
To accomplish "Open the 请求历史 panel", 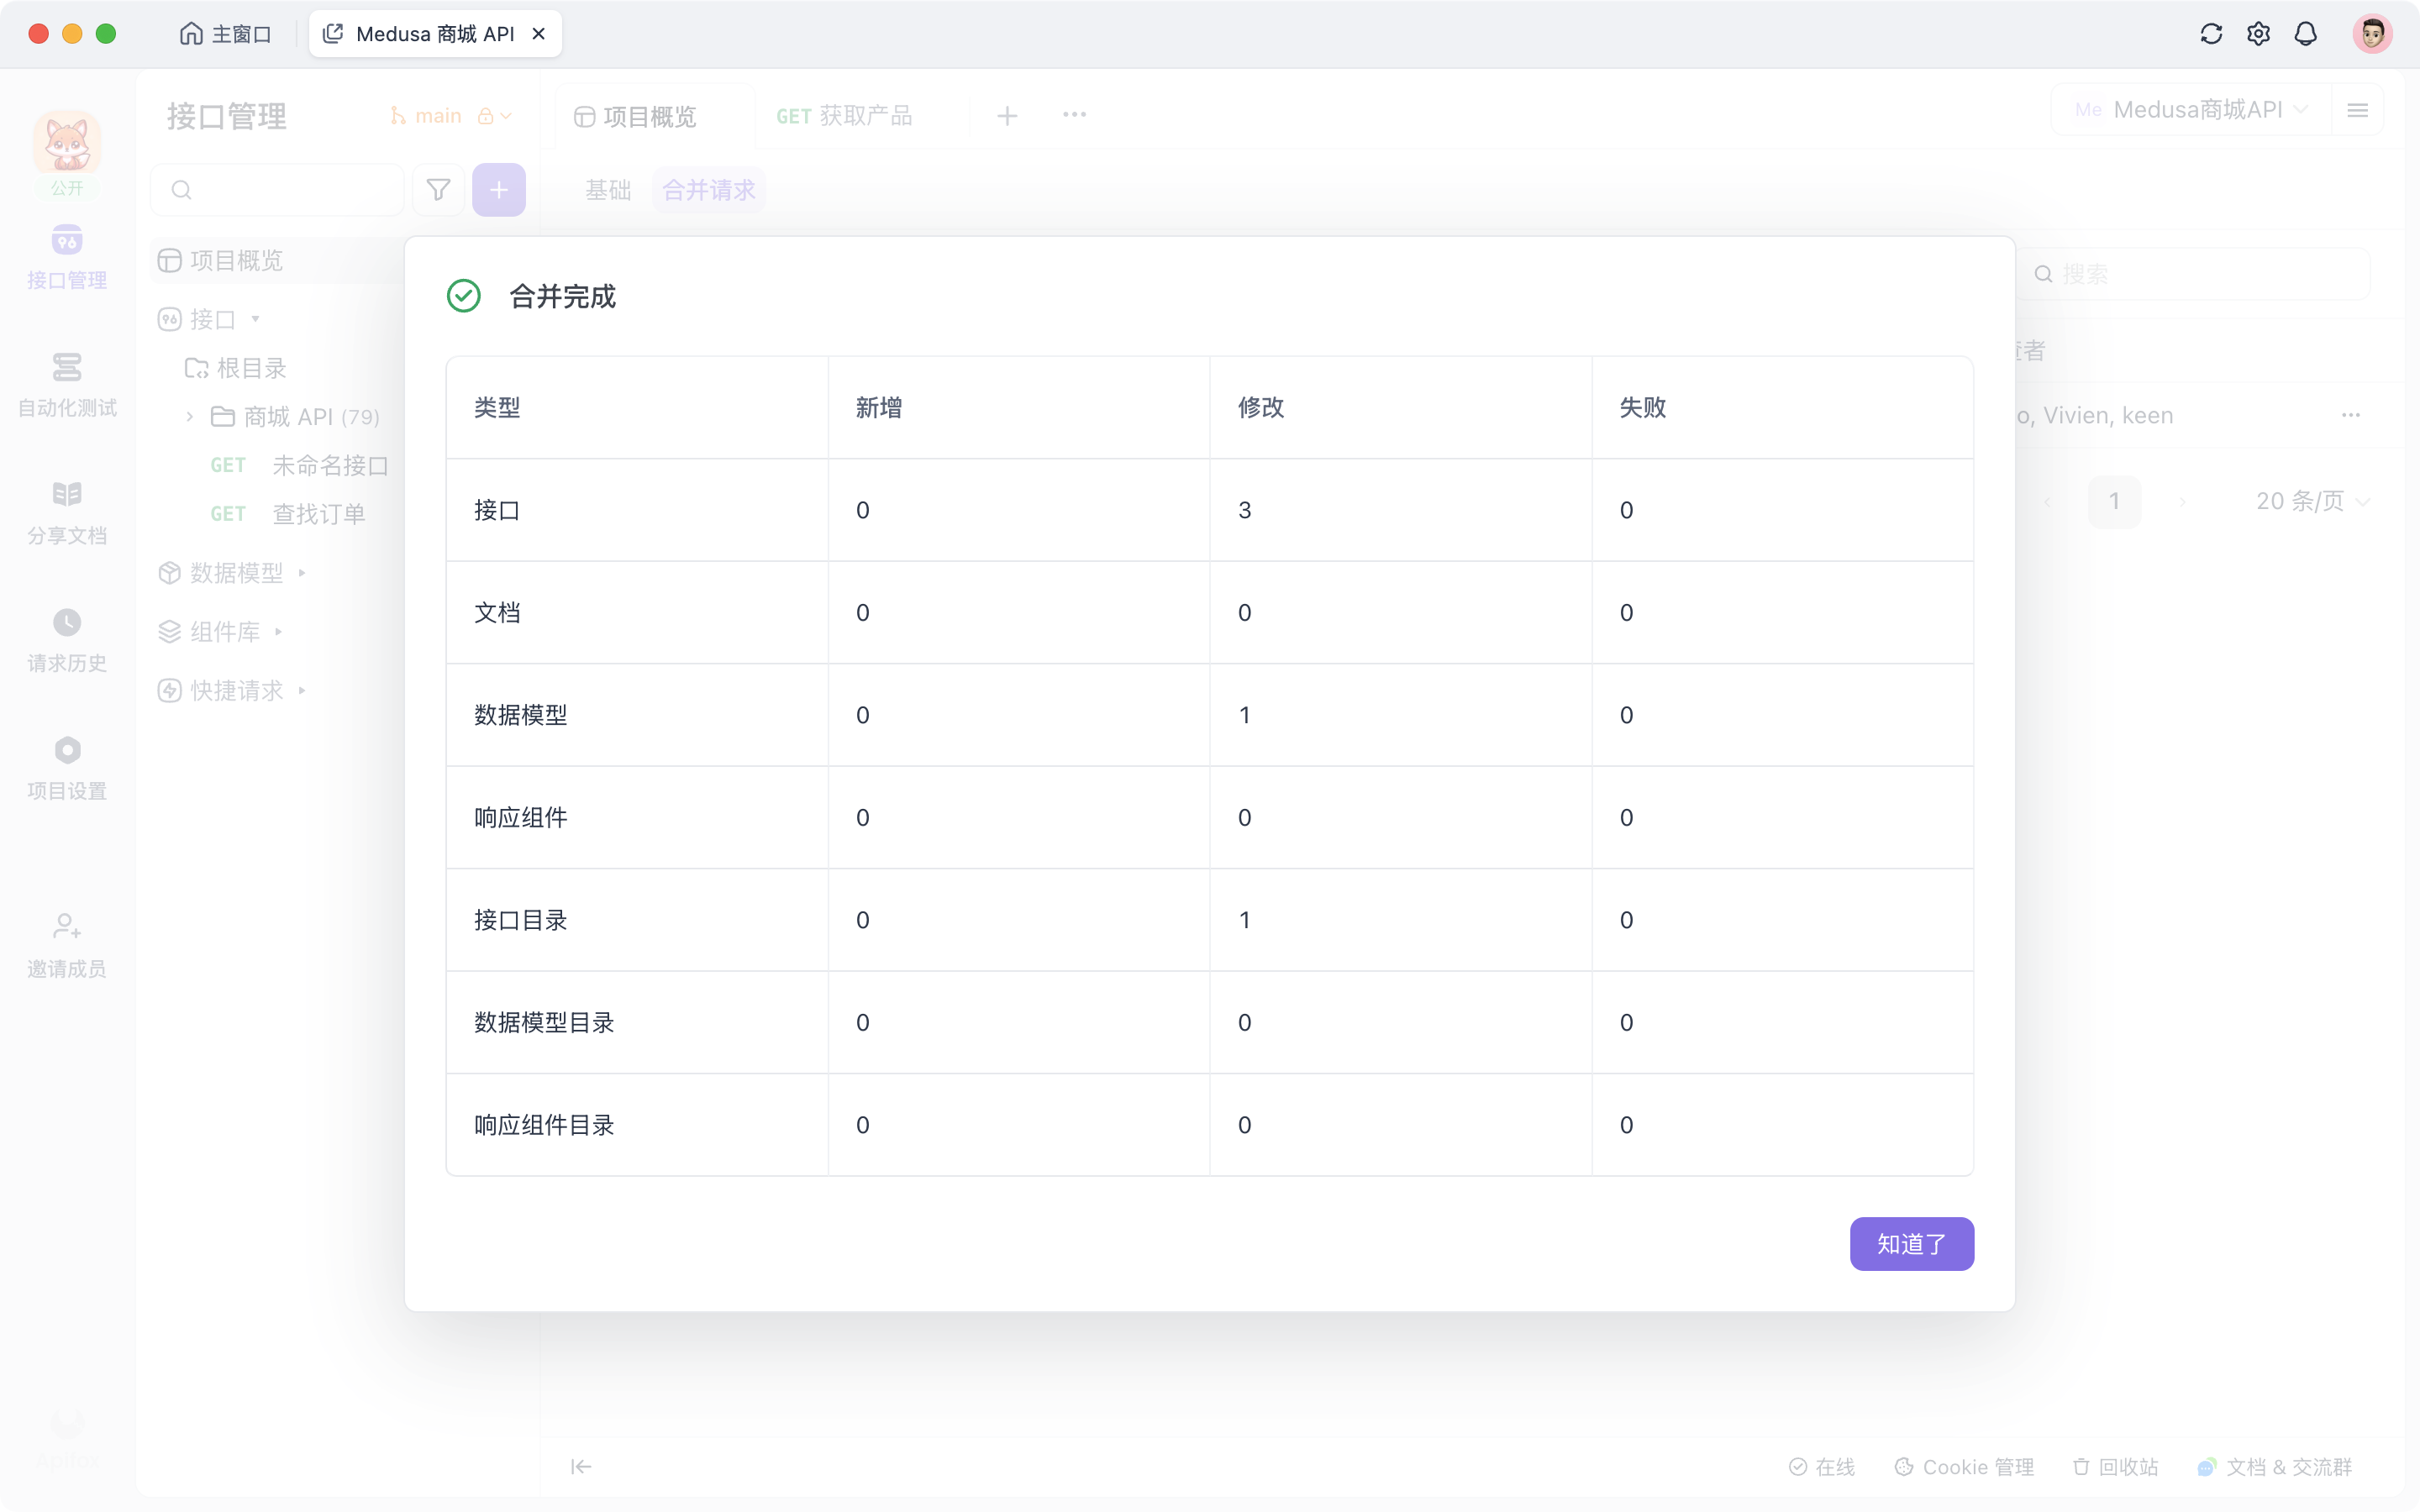I will (x=66, y=639).
